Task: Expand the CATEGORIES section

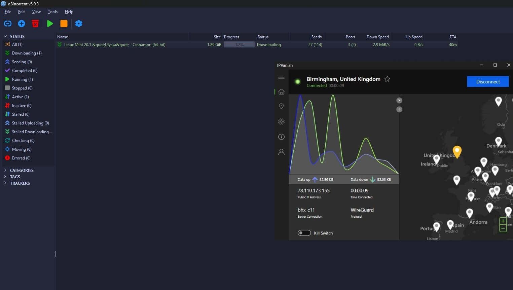Action: [x=5, y=170]
